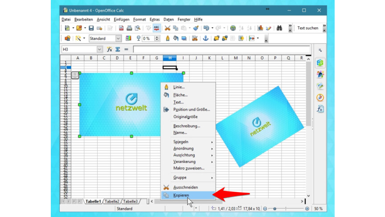Choose Ausschneiden in the context menu
385x217 pixels.
[x=188, y=188]
